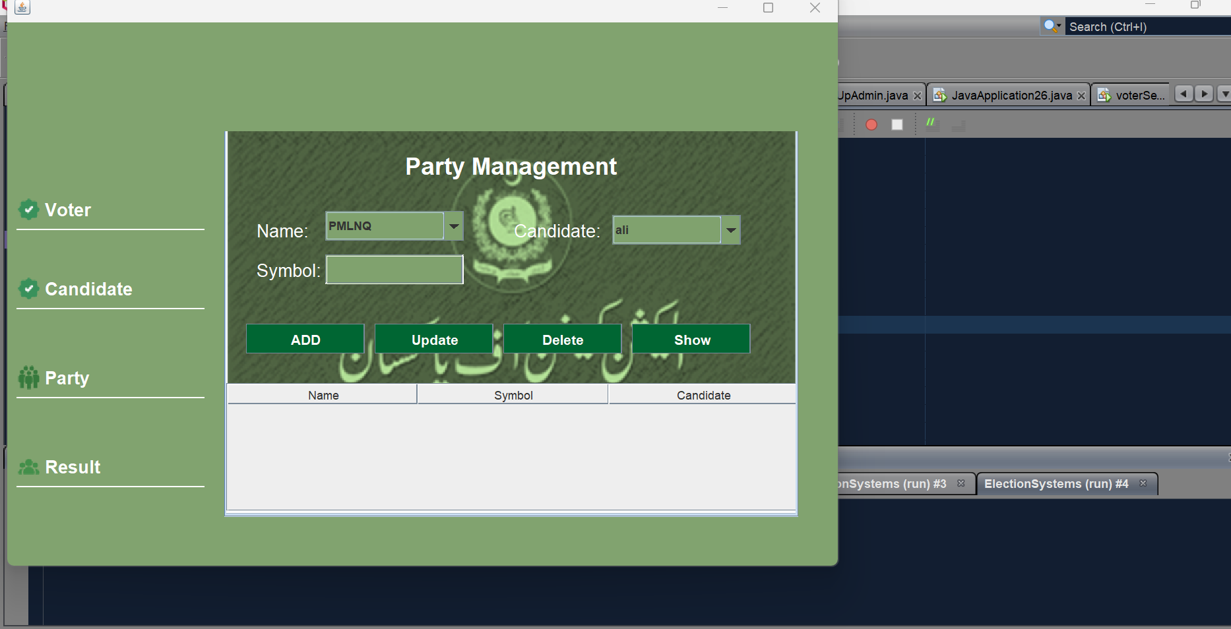
Task: Restore down the NetBeans window
Action: coord(1195,5)
